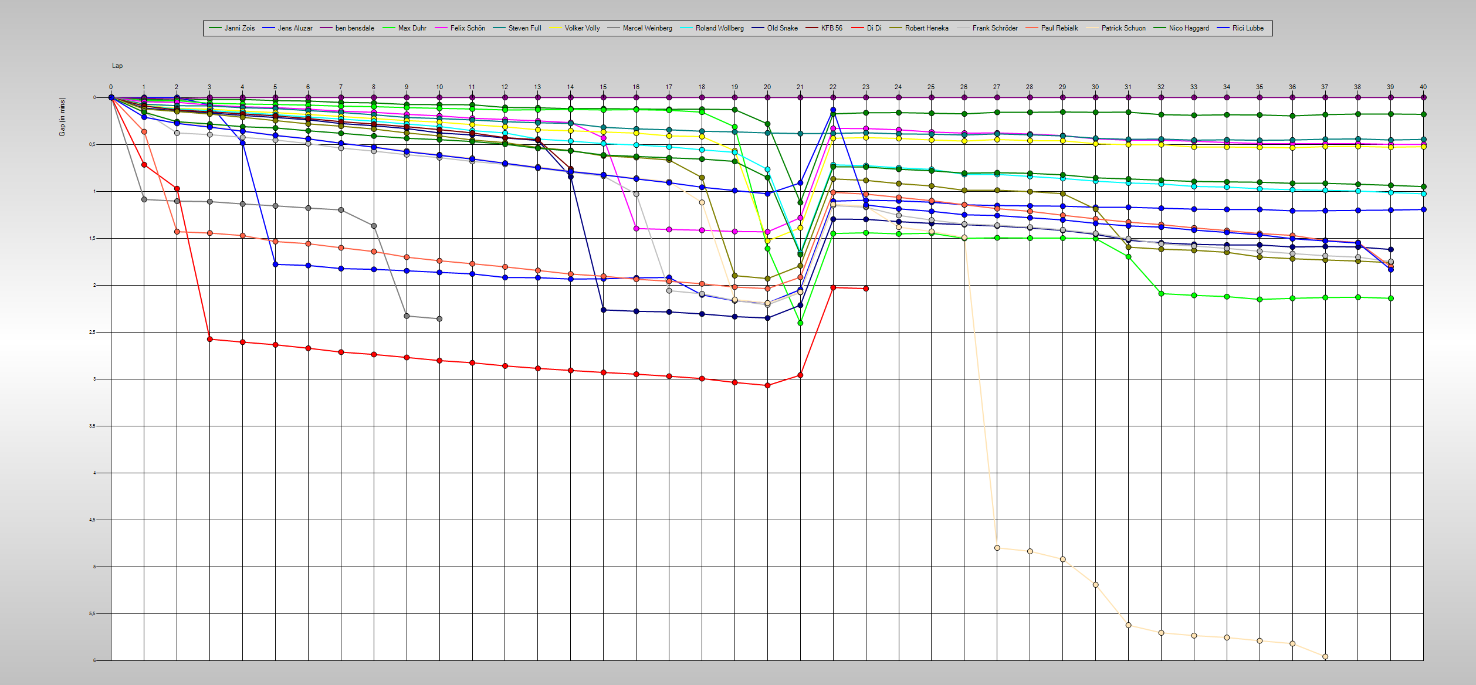Click the Lap axis title

click(x=117, y=66)
